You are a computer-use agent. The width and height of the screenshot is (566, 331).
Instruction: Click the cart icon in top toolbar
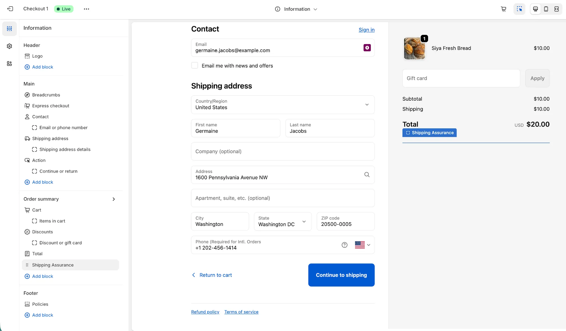coord(503,9)
